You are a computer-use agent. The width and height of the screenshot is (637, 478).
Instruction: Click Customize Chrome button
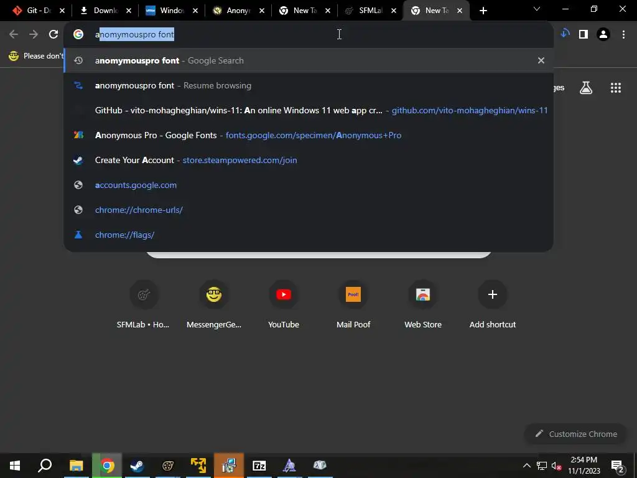click(x=575, y=434)
